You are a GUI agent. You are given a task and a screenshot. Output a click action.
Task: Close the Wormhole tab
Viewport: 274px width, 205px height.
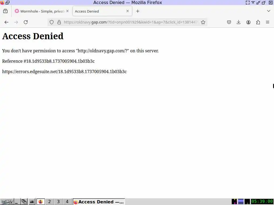[67, 11]
